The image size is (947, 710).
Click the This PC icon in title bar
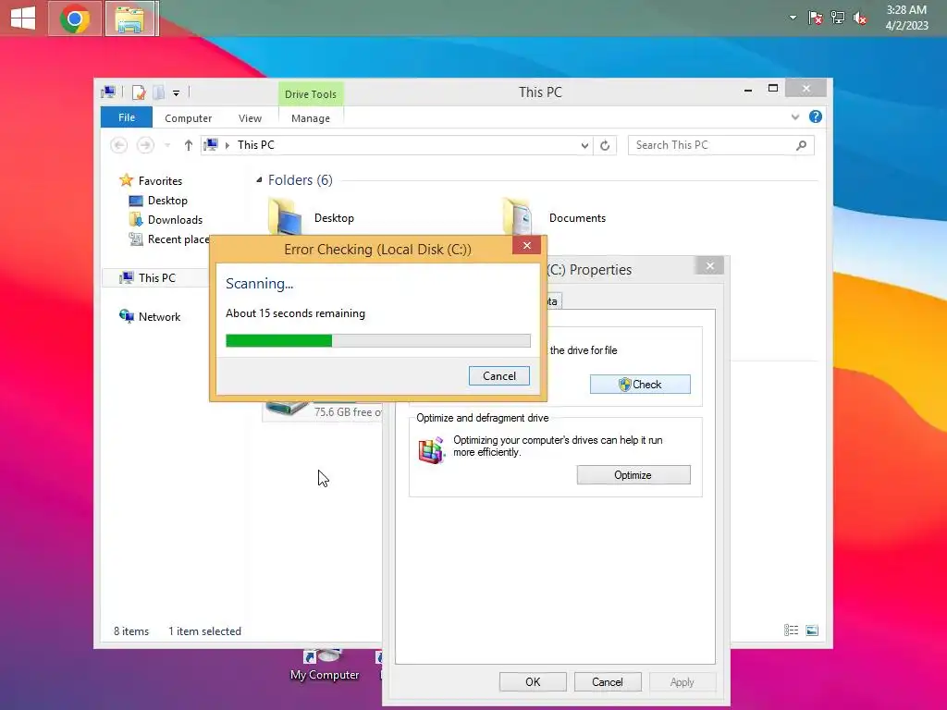click(x=109, y=92)
